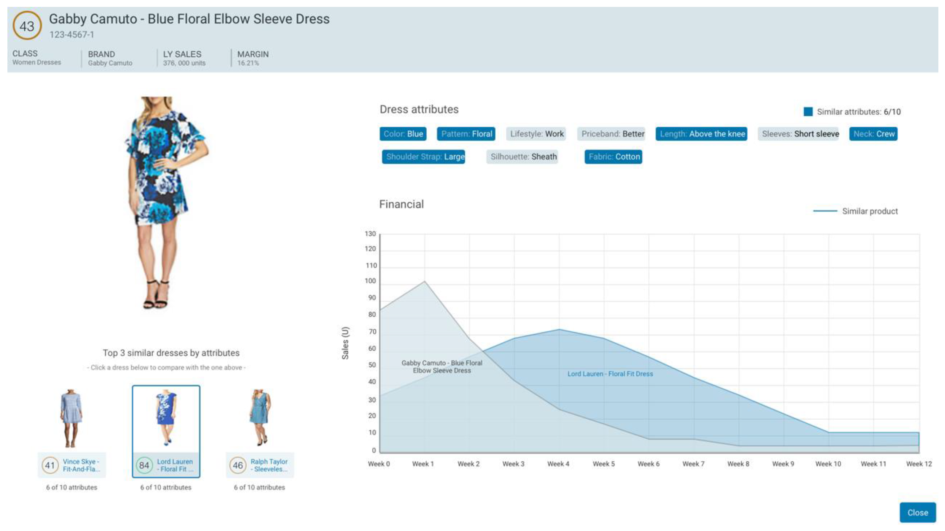The image size is (945, 531).
Task: Select the Ralph Taylor Sleeveless dress thumbnail
Action: coord(260,418)
